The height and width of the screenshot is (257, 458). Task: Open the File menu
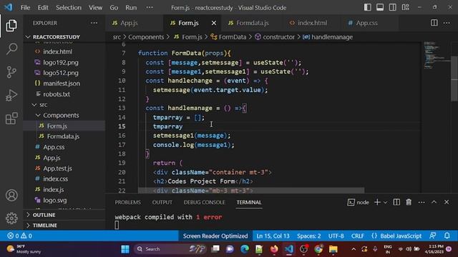tap(25, 8)
